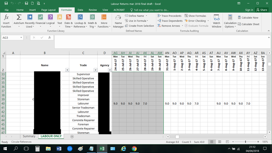Open the Financial functions library
Screen dimensions: 272x153
[x=40, y=21]
